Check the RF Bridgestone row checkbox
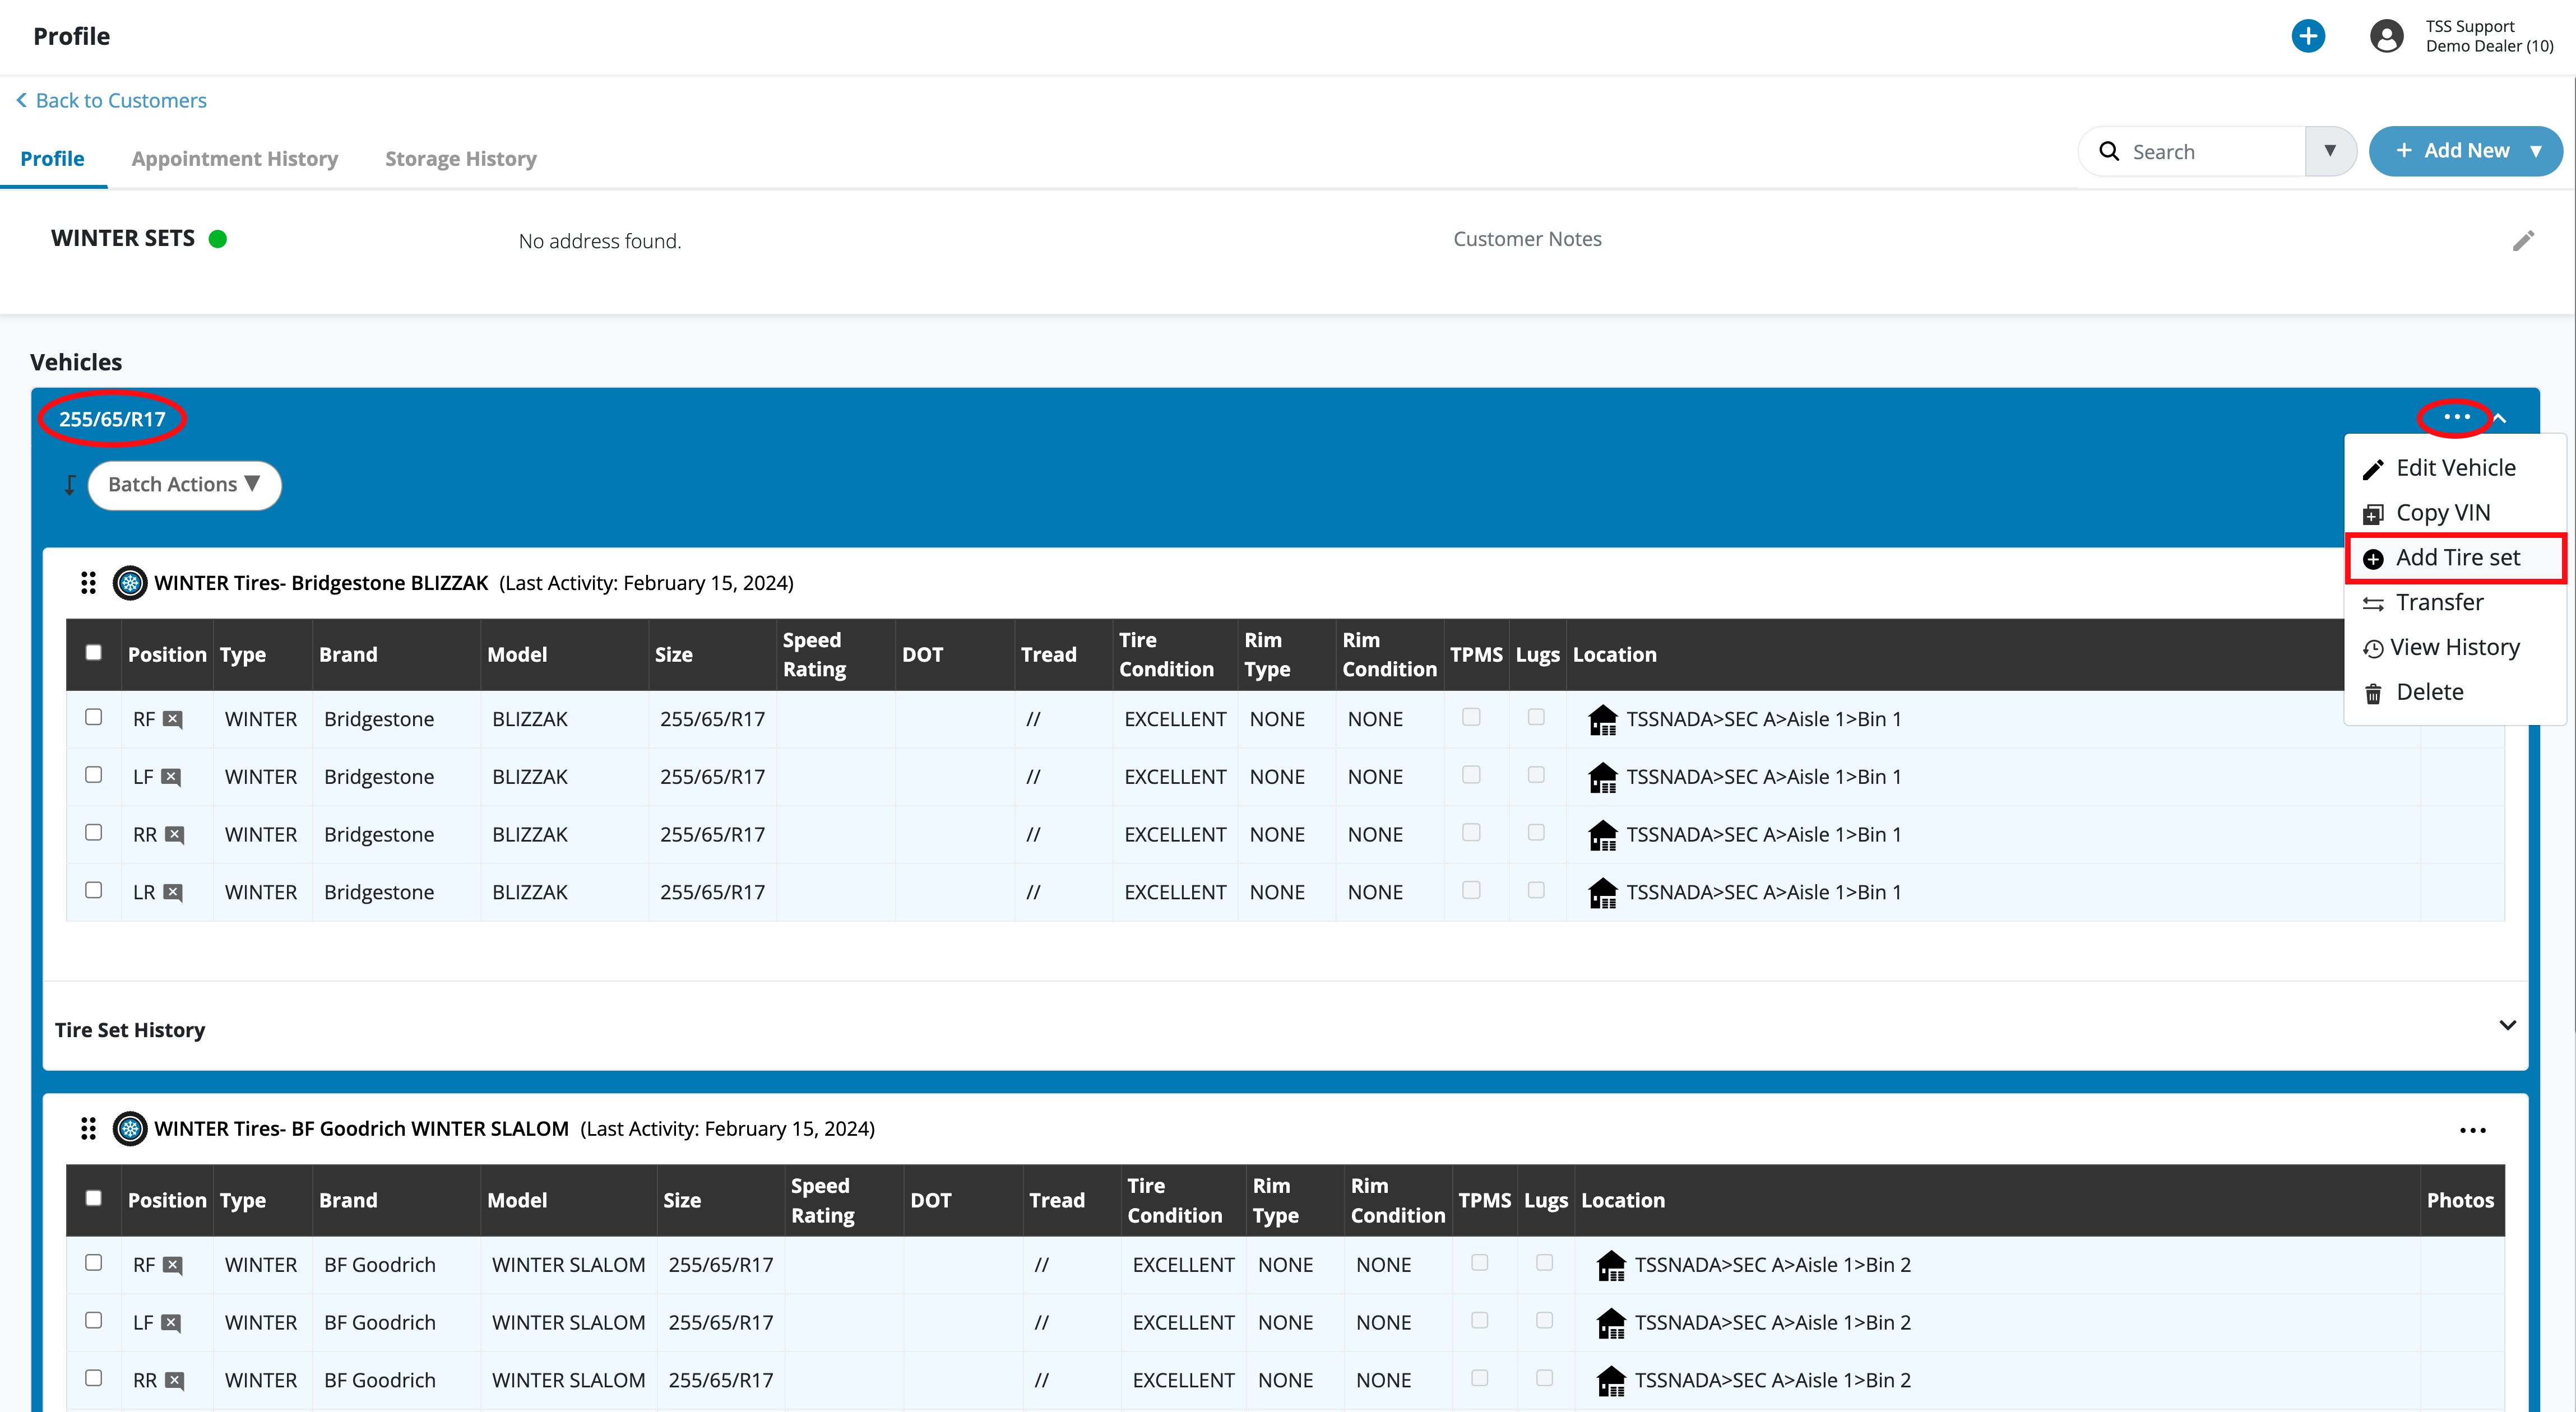Viewport: 2576px width, 1412px height. (x=94, y=717)
